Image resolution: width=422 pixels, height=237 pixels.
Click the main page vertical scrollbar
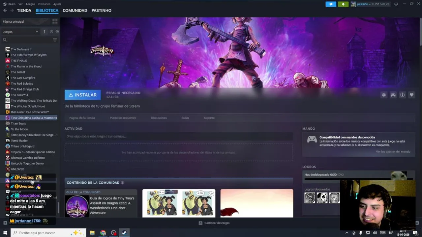point(421,32)
